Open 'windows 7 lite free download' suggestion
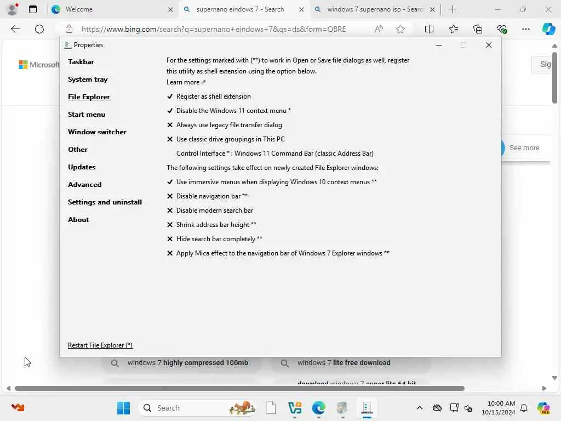Viewport: 561px width, 421px height. point(351,363)
